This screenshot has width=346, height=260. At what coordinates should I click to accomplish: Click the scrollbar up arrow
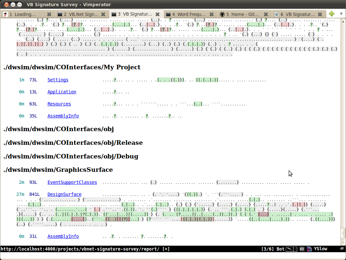pos(343,21)
